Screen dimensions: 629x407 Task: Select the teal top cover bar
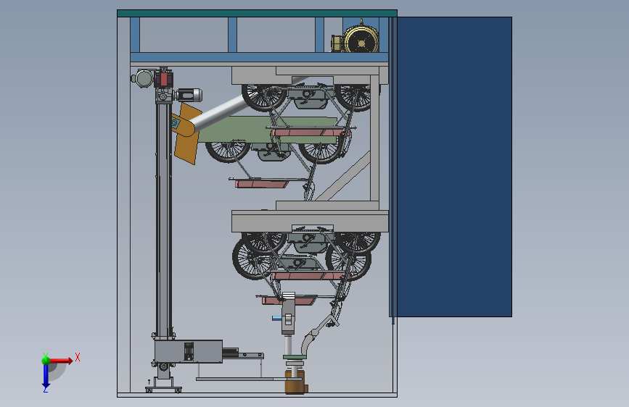click(x=257, y=13)
